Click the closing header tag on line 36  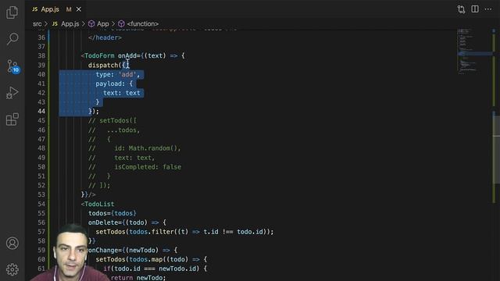105,37
